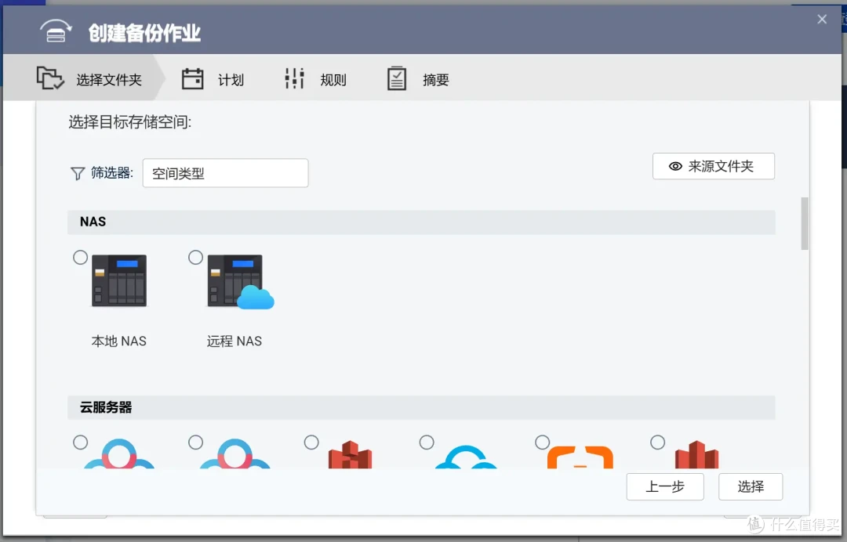Go to the 摘要 step tab
This screenshot has width=847, height=542.
pos(418,79)
